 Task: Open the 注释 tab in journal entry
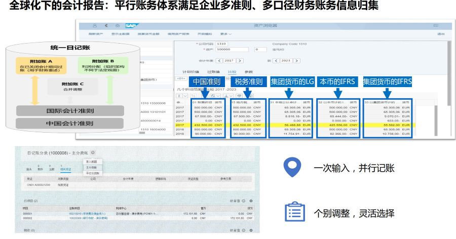pyautogui.click(x=52, y=168)
